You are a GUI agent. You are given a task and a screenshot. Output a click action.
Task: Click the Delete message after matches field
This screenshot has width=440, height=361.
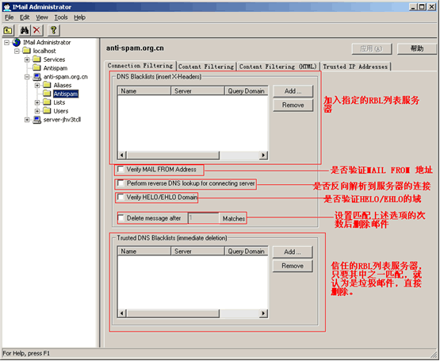click(204, 218)
